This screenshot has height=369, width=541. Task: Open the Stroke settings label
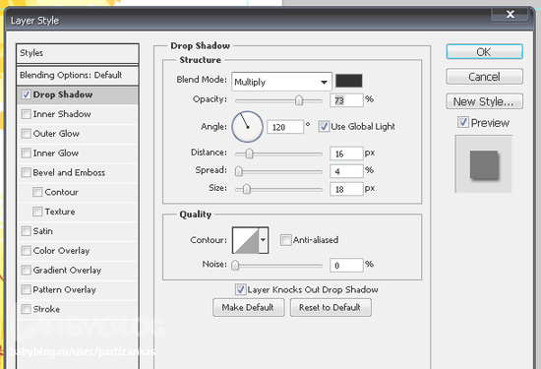(x=46, y=309)
